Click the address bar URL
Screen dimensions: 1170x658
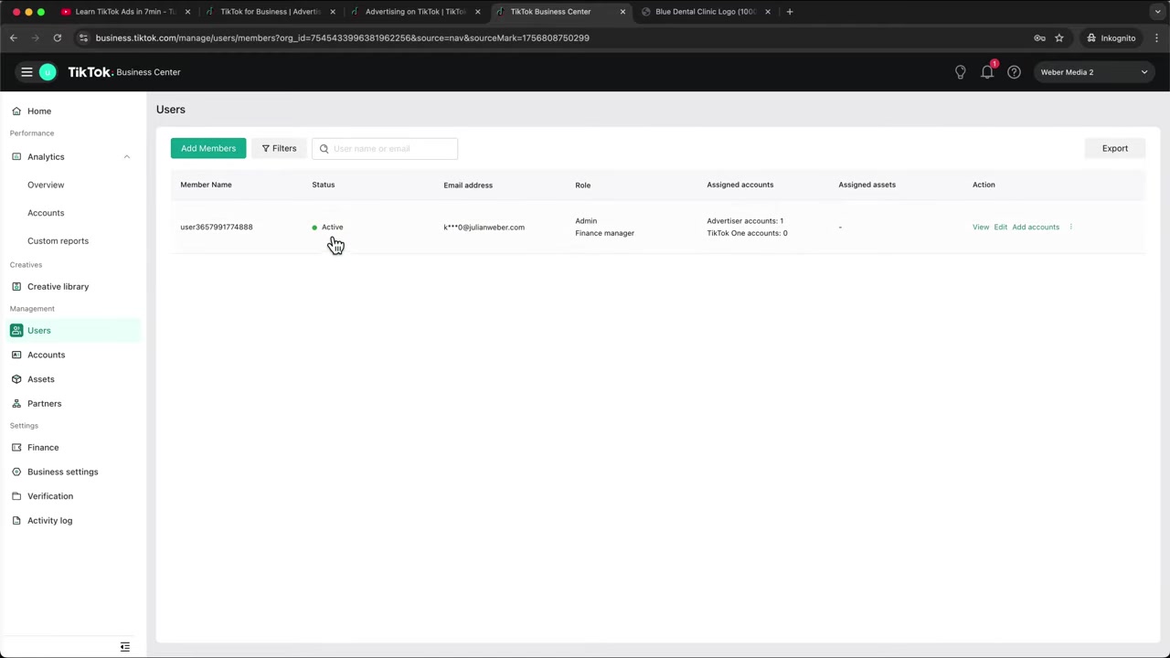[343, 38]
